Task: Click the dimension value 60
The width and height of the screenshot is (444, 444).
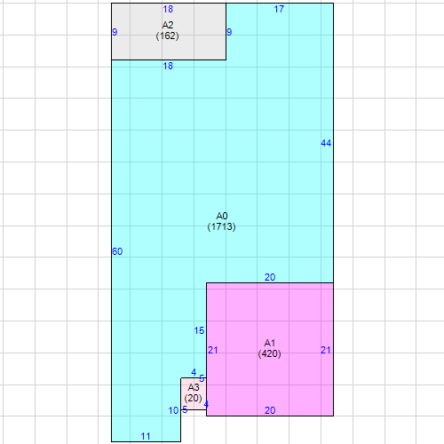Action: point(117,251)
